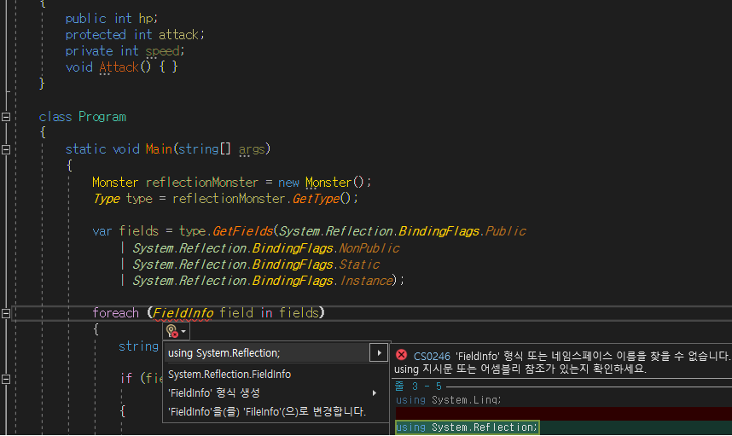Click the Main method name
The width and height of the screenshot is (732, 436).
[159, 149]
